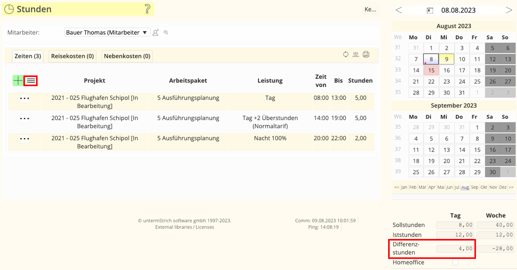Click the refresh icon in tab bar
This screenshot has width=517, height=270.
[x=346, y=54]
